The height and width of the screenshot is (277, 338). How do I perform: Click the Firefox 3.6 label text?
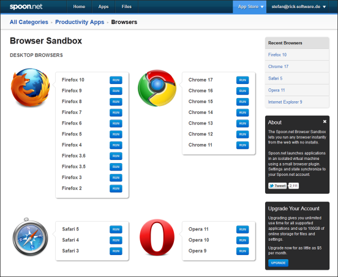[x=73, y=156]
